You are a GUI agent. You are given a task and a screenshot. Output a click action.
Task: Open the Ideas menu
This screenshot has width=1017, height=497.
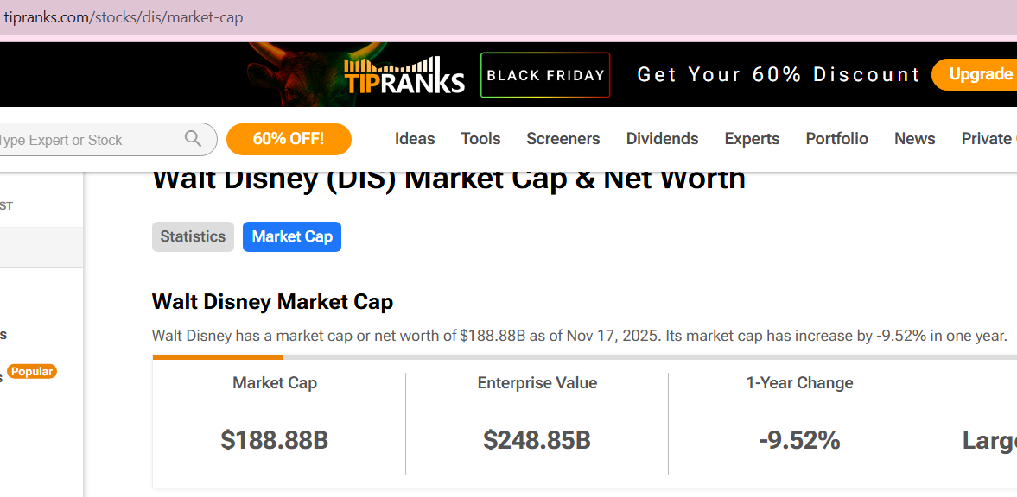tap(415, 139)
